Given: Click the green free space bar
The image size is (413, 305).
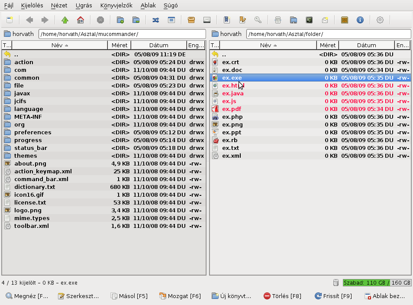Looking at the screenshot, I should (377, 282).
